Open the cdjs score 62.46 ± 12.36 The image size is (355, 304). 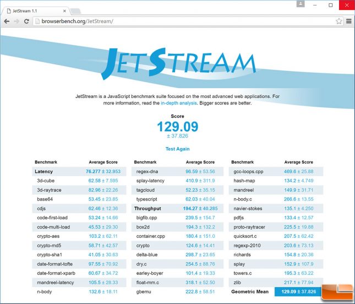pyautogui.click(x=103, y=208)
